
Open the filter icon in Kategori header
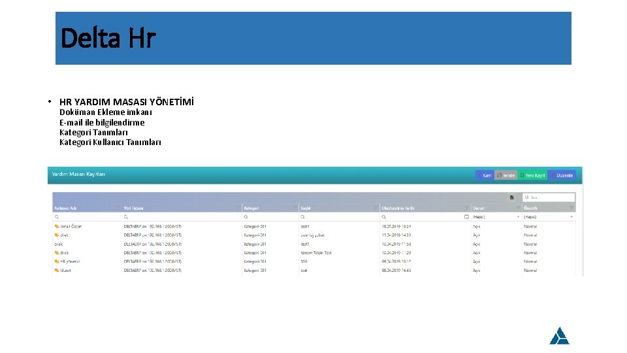pos(295,208)
